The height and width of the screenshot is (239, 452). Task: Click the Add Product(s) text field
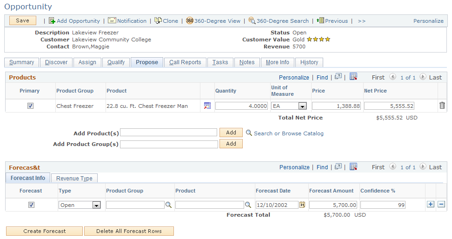click(x=168, y=133)
